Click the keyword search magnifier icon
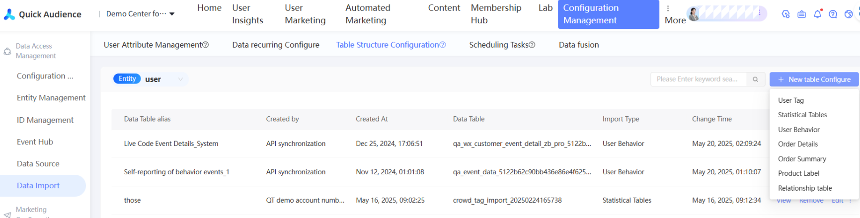 coord(755,79)
